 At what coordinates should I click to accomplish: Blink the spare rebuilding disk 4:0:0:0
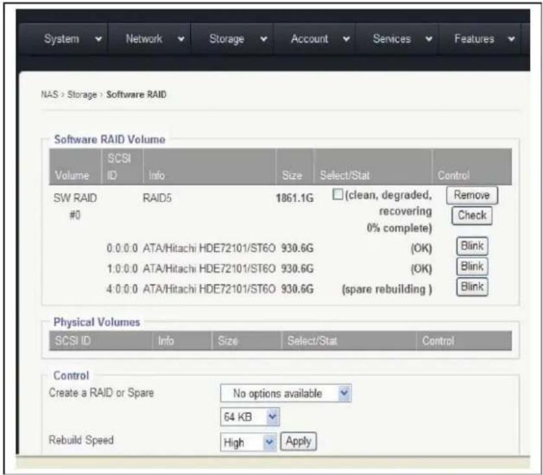click(x=472, y=287)
